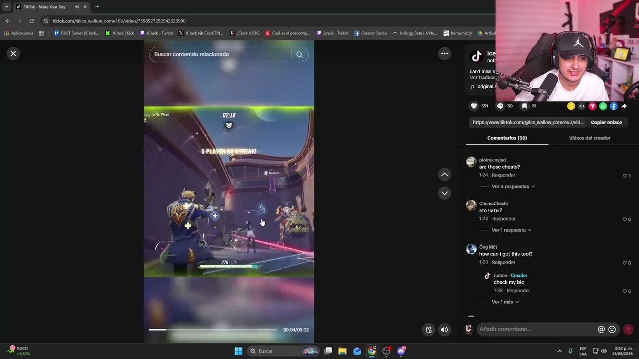Open the Creator Studio bookmark
Viewport: 639px width, 359px height.
click(x=370, y=33)
